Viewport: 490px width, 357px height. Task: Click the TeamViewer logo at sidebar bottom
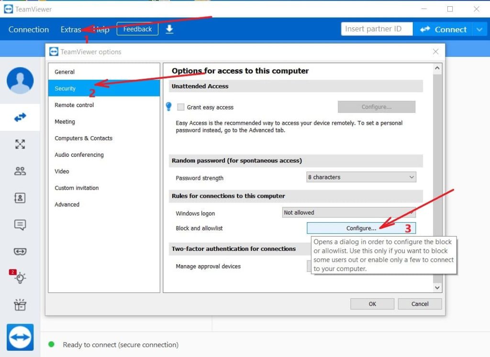pyautogui.click(x=20, y=337)
